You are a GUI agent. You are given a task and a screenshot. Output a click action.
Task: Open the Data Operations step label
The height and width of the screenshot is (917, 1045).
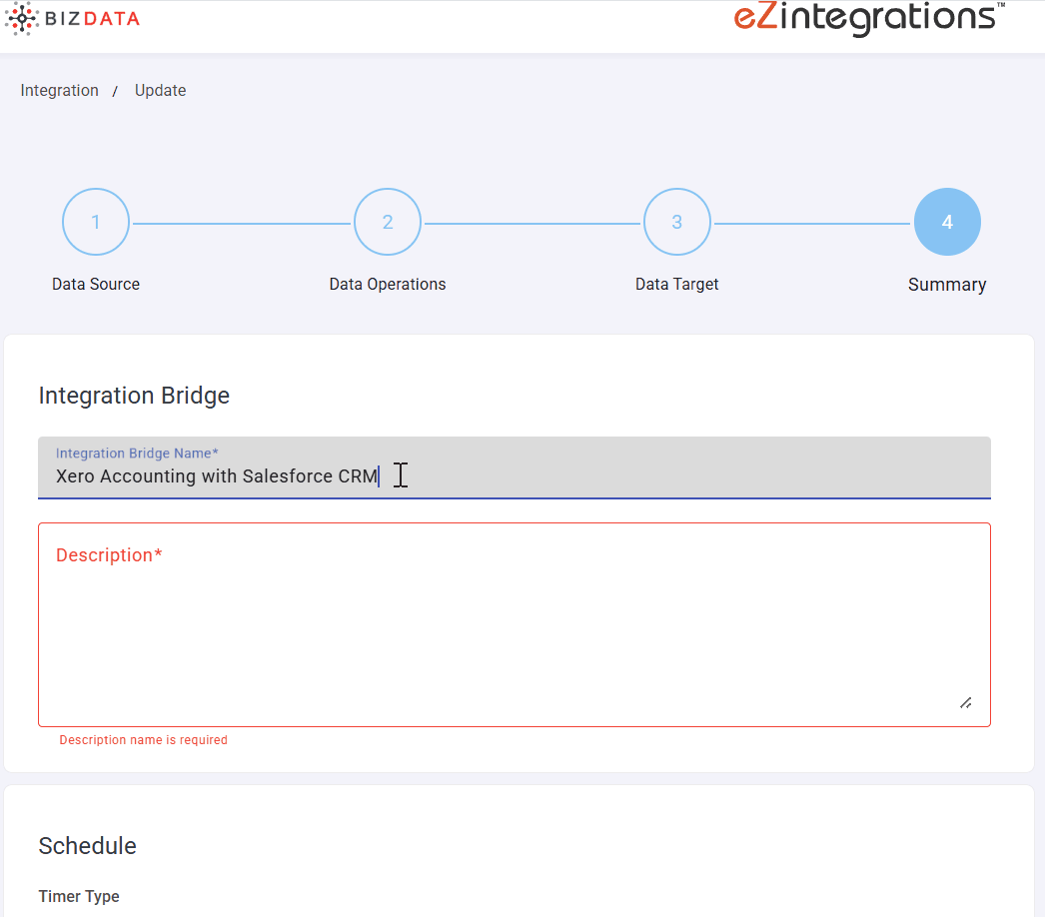click(388, 284)
